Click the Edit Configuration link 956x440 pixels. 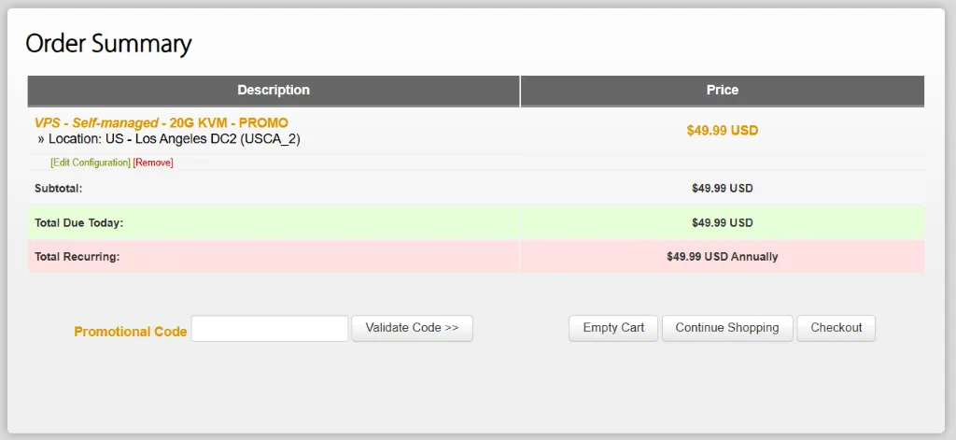tap(91, 163)
